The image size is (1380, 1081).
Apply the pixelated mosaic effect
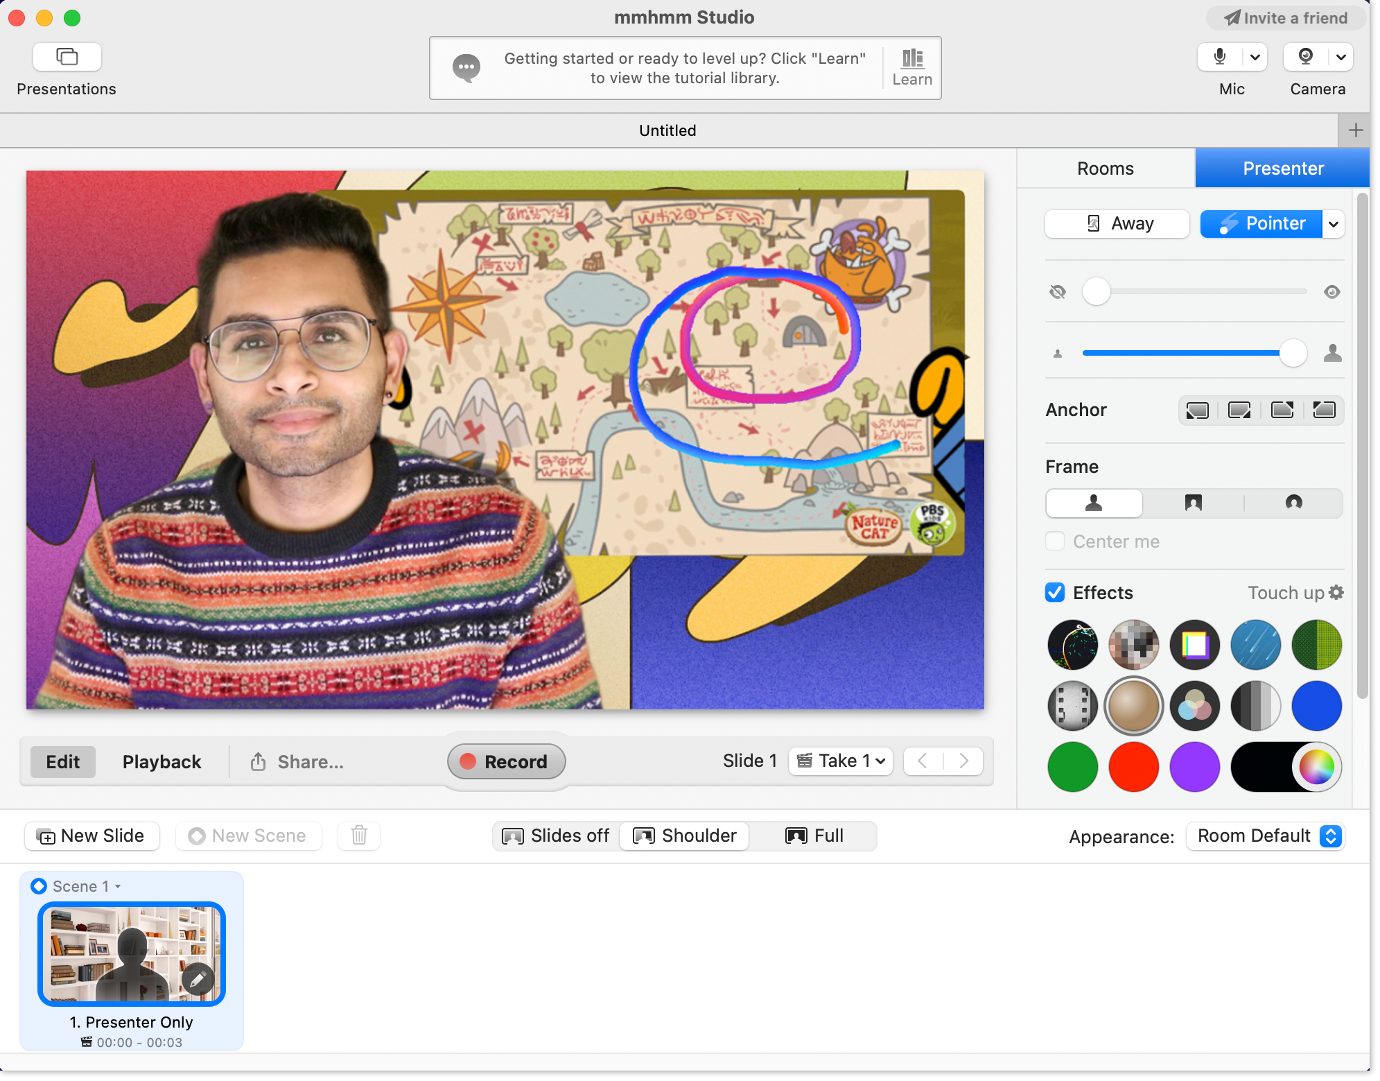tap(1133, 645)
